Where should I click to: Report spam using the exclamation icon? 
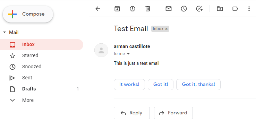tap(133, 9)
